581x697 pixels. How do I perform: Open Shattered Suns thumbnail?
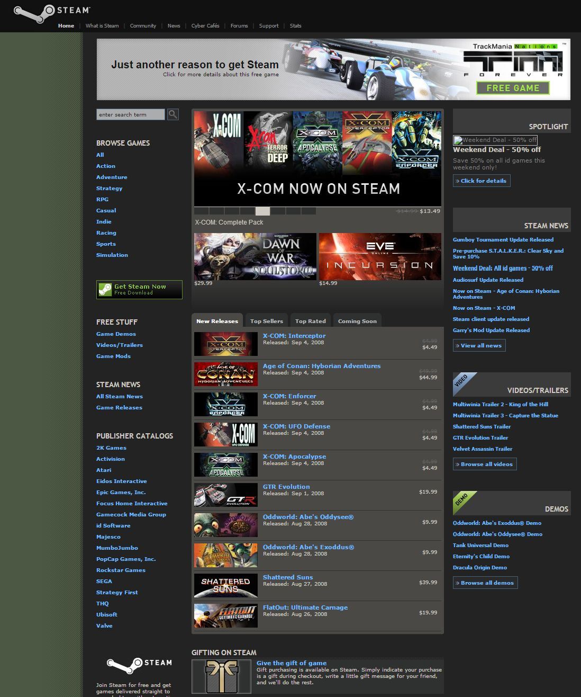(226, 586)
